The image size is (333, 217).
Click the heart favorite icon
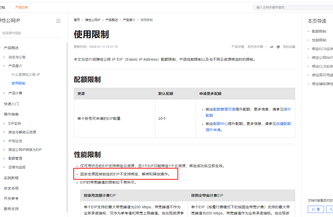(278, 47)
